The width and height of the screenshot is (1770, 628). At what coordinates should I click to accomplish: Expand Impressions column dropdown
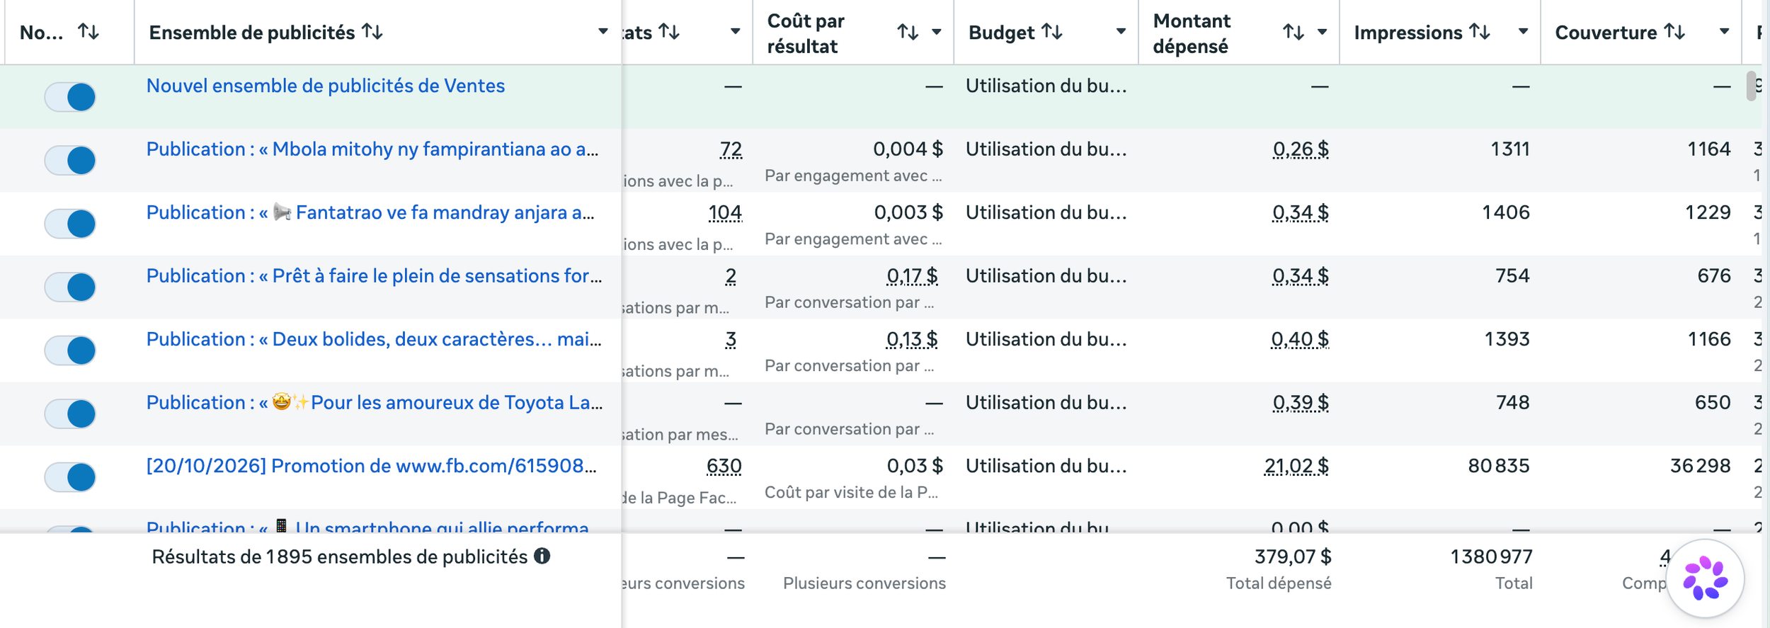click(x=1523, y=32)
